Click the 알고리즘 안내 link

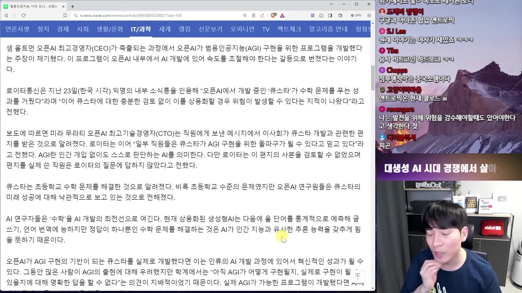pos(329,29)
